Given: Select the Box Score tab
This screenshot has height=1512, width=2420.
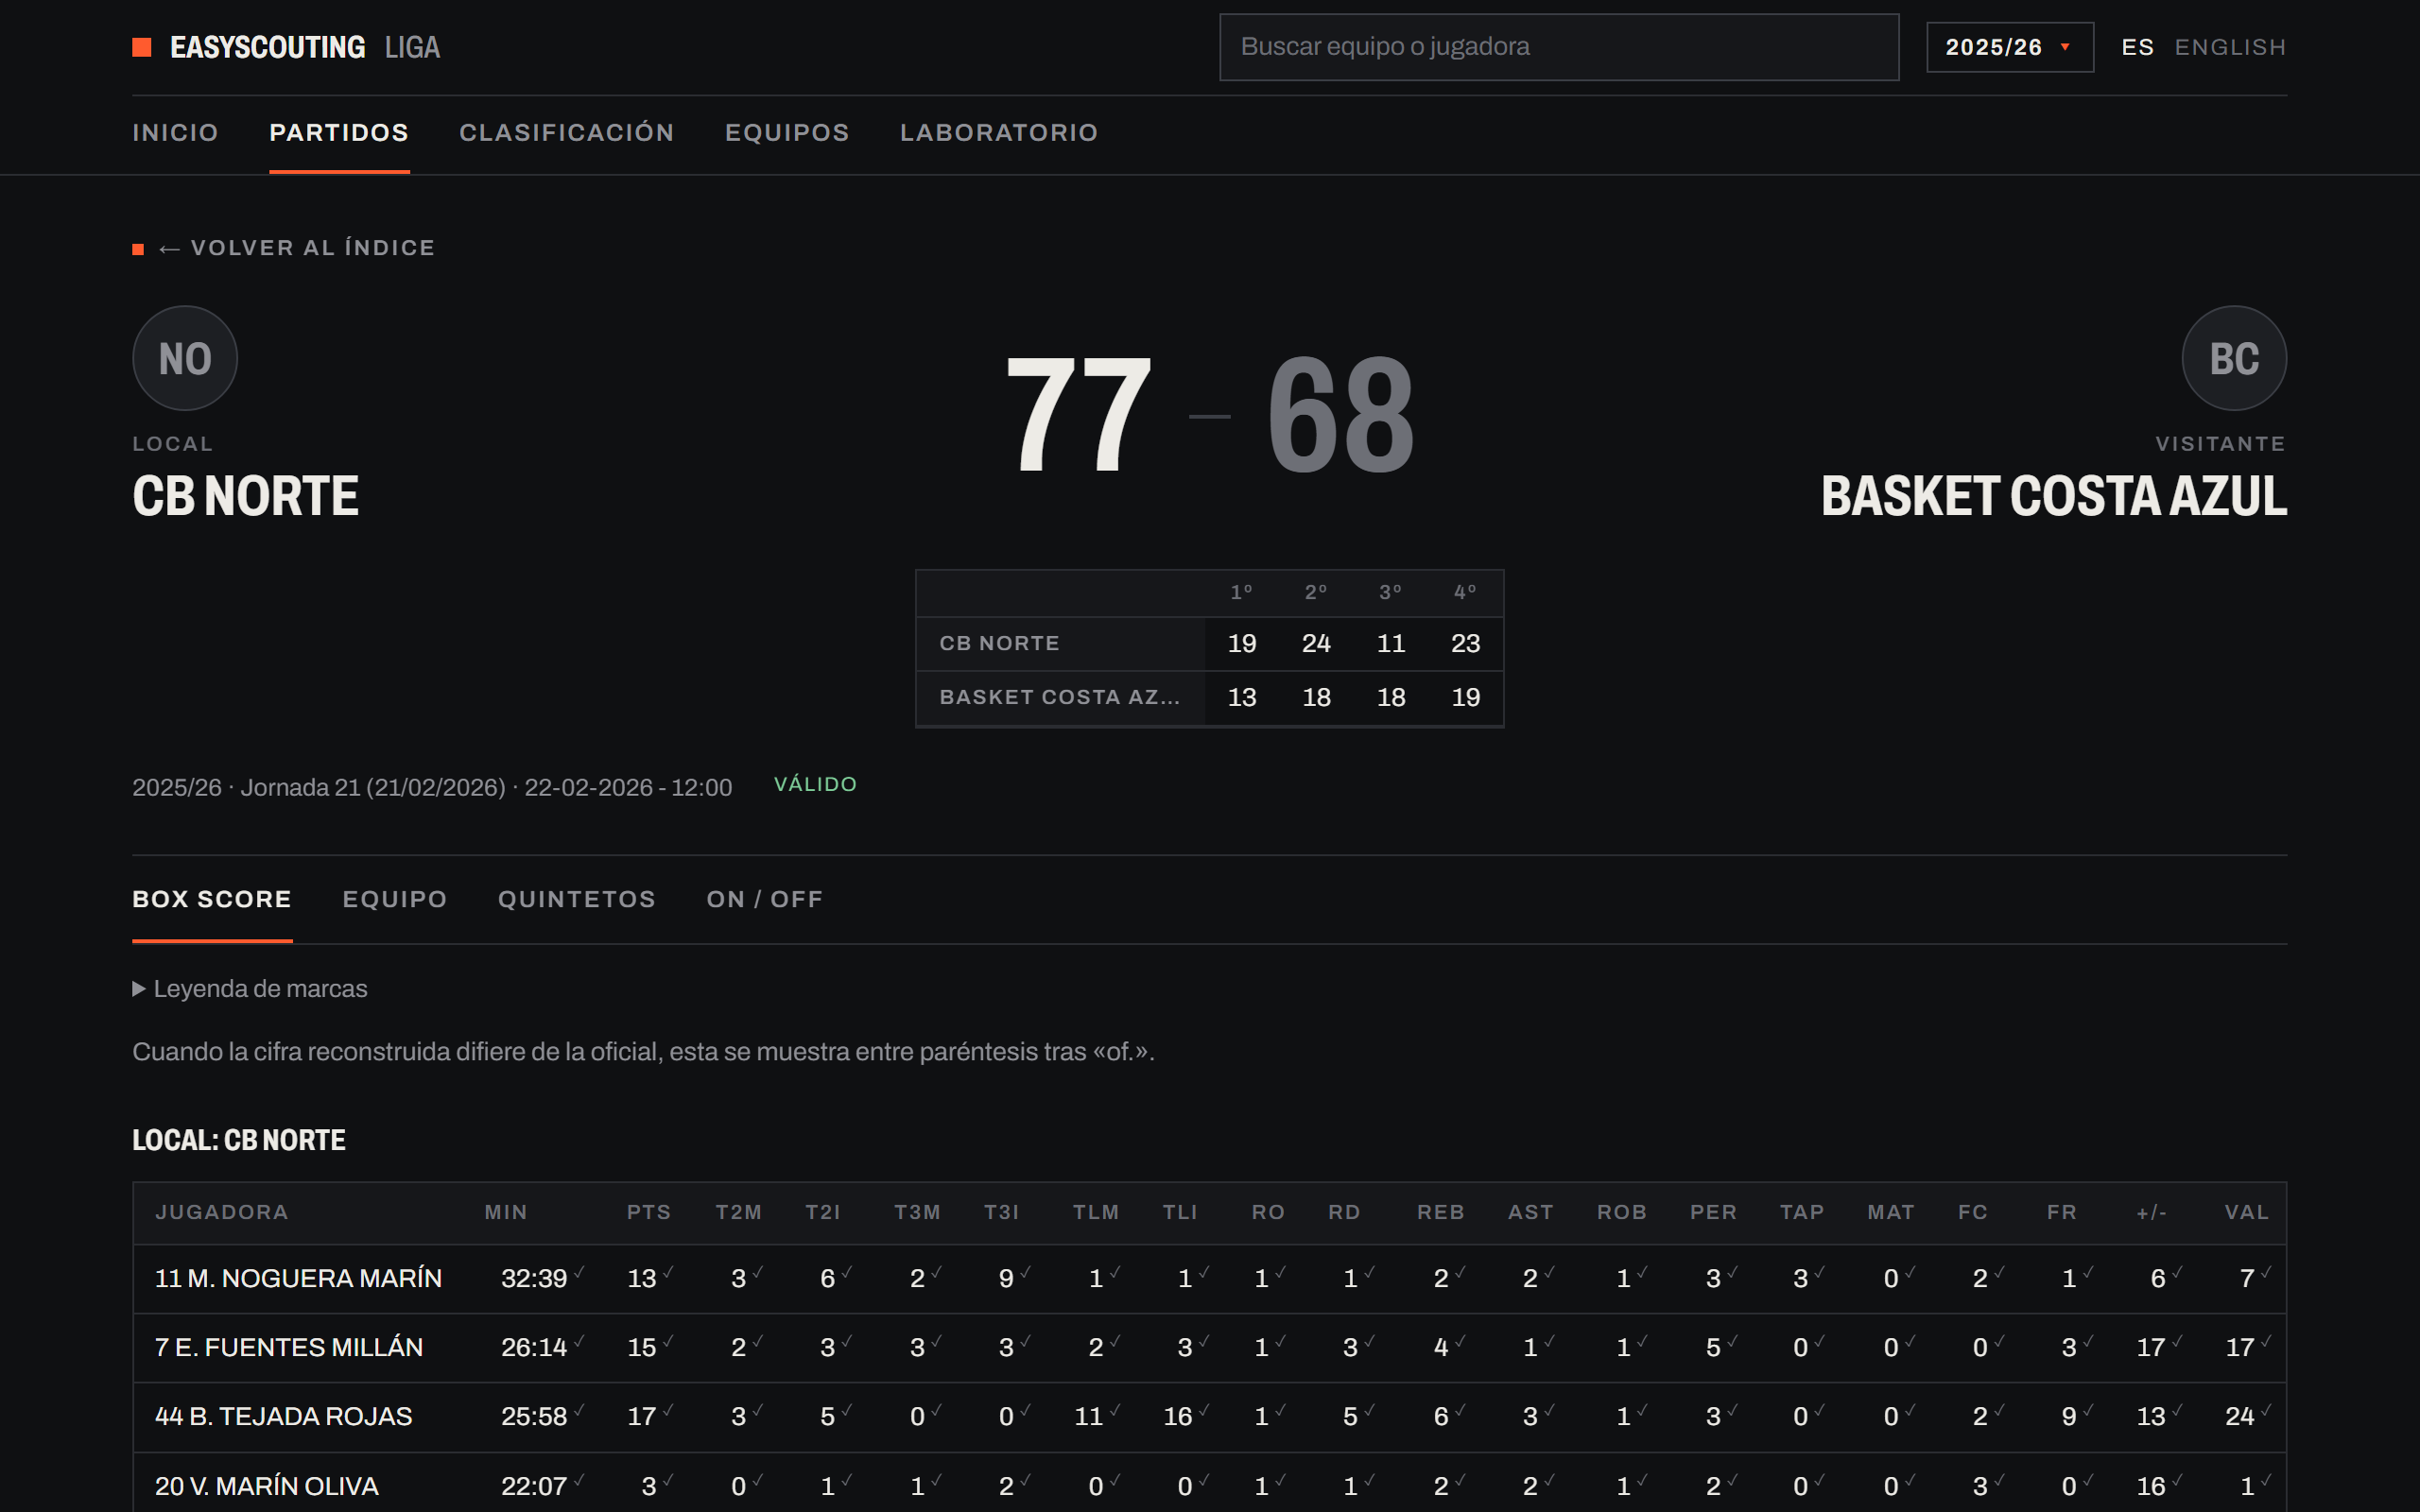Looking at the screenshot, I should (x=212, y=899).
